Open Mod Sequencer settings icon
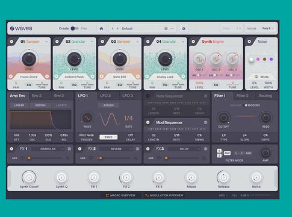The height and width of the screenshot is (217, 292). (205, 122)
